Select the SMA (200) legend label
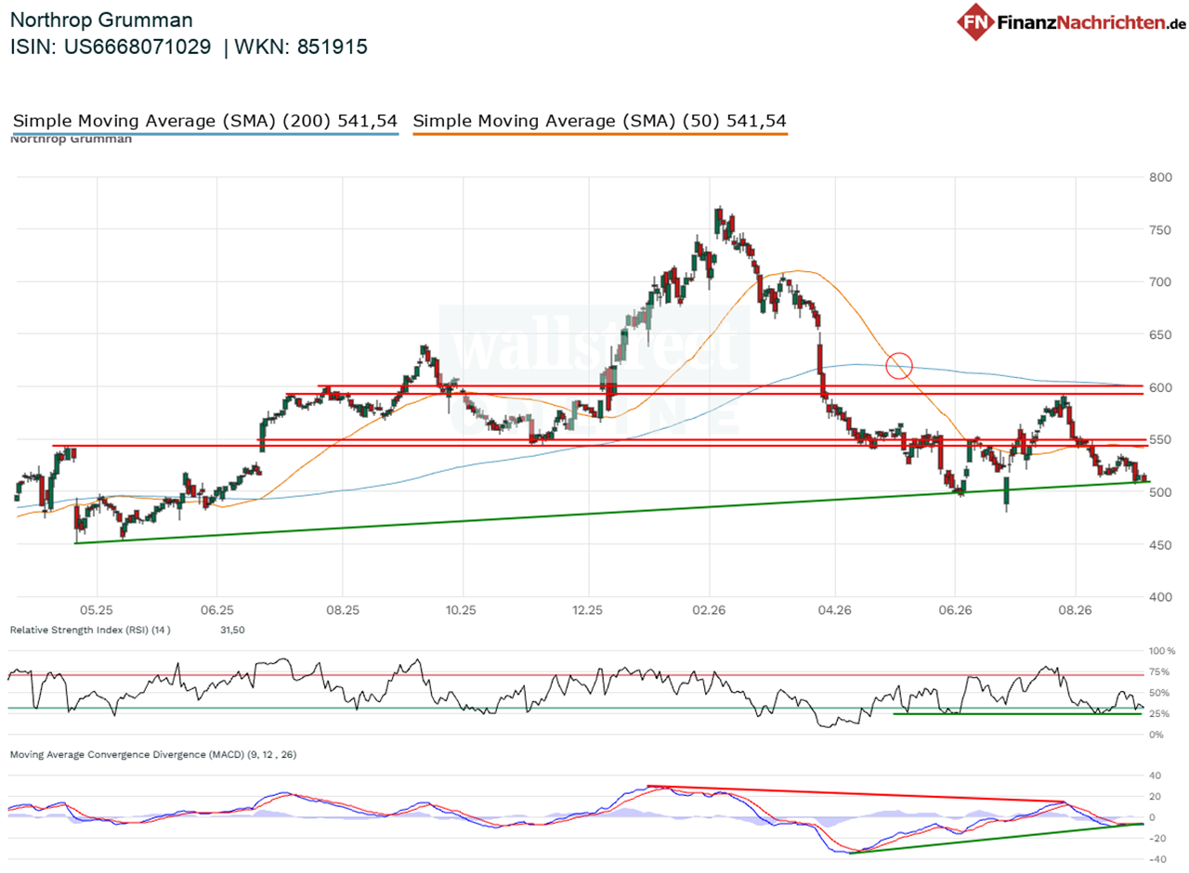1189x873 pixels. tap(205, 121)
